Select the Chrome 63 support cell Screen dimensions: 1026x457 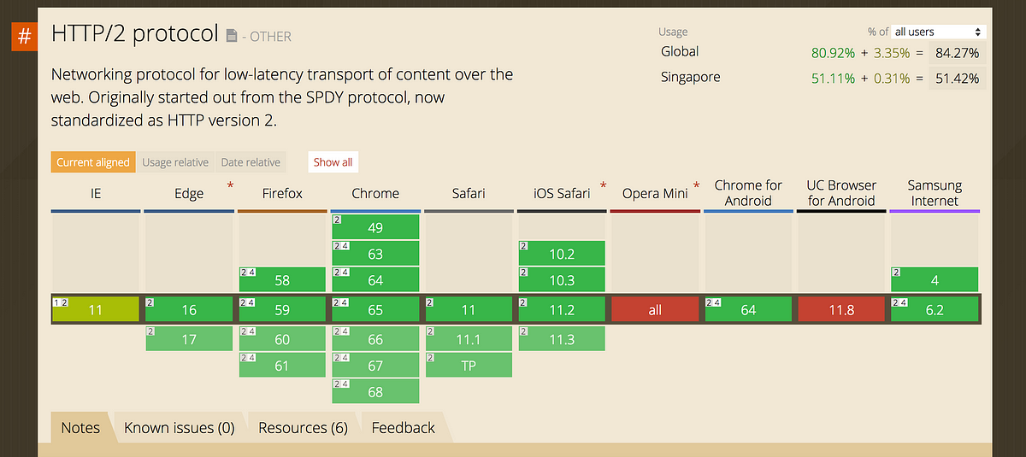tap(375, 253)
